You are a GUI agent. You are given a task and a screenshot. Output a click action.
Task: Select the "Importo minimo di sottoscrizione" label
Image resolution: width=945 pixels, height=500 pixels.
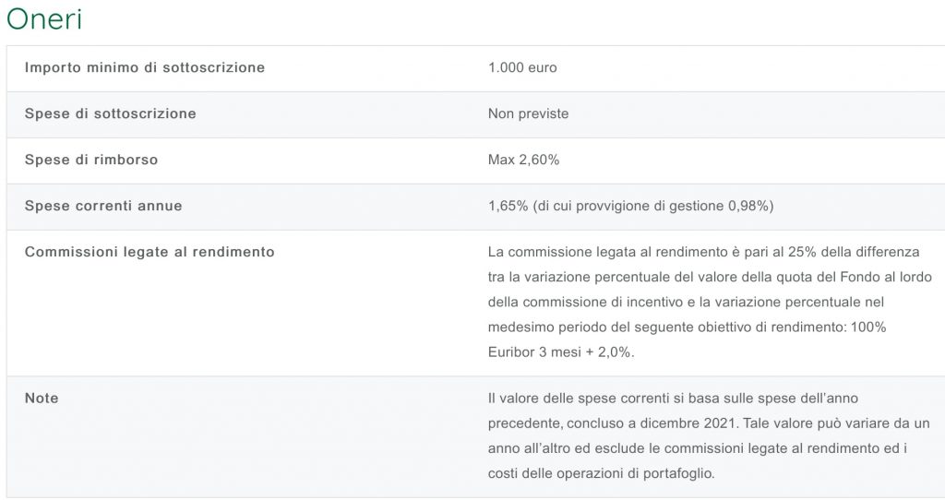coord(145,67)
